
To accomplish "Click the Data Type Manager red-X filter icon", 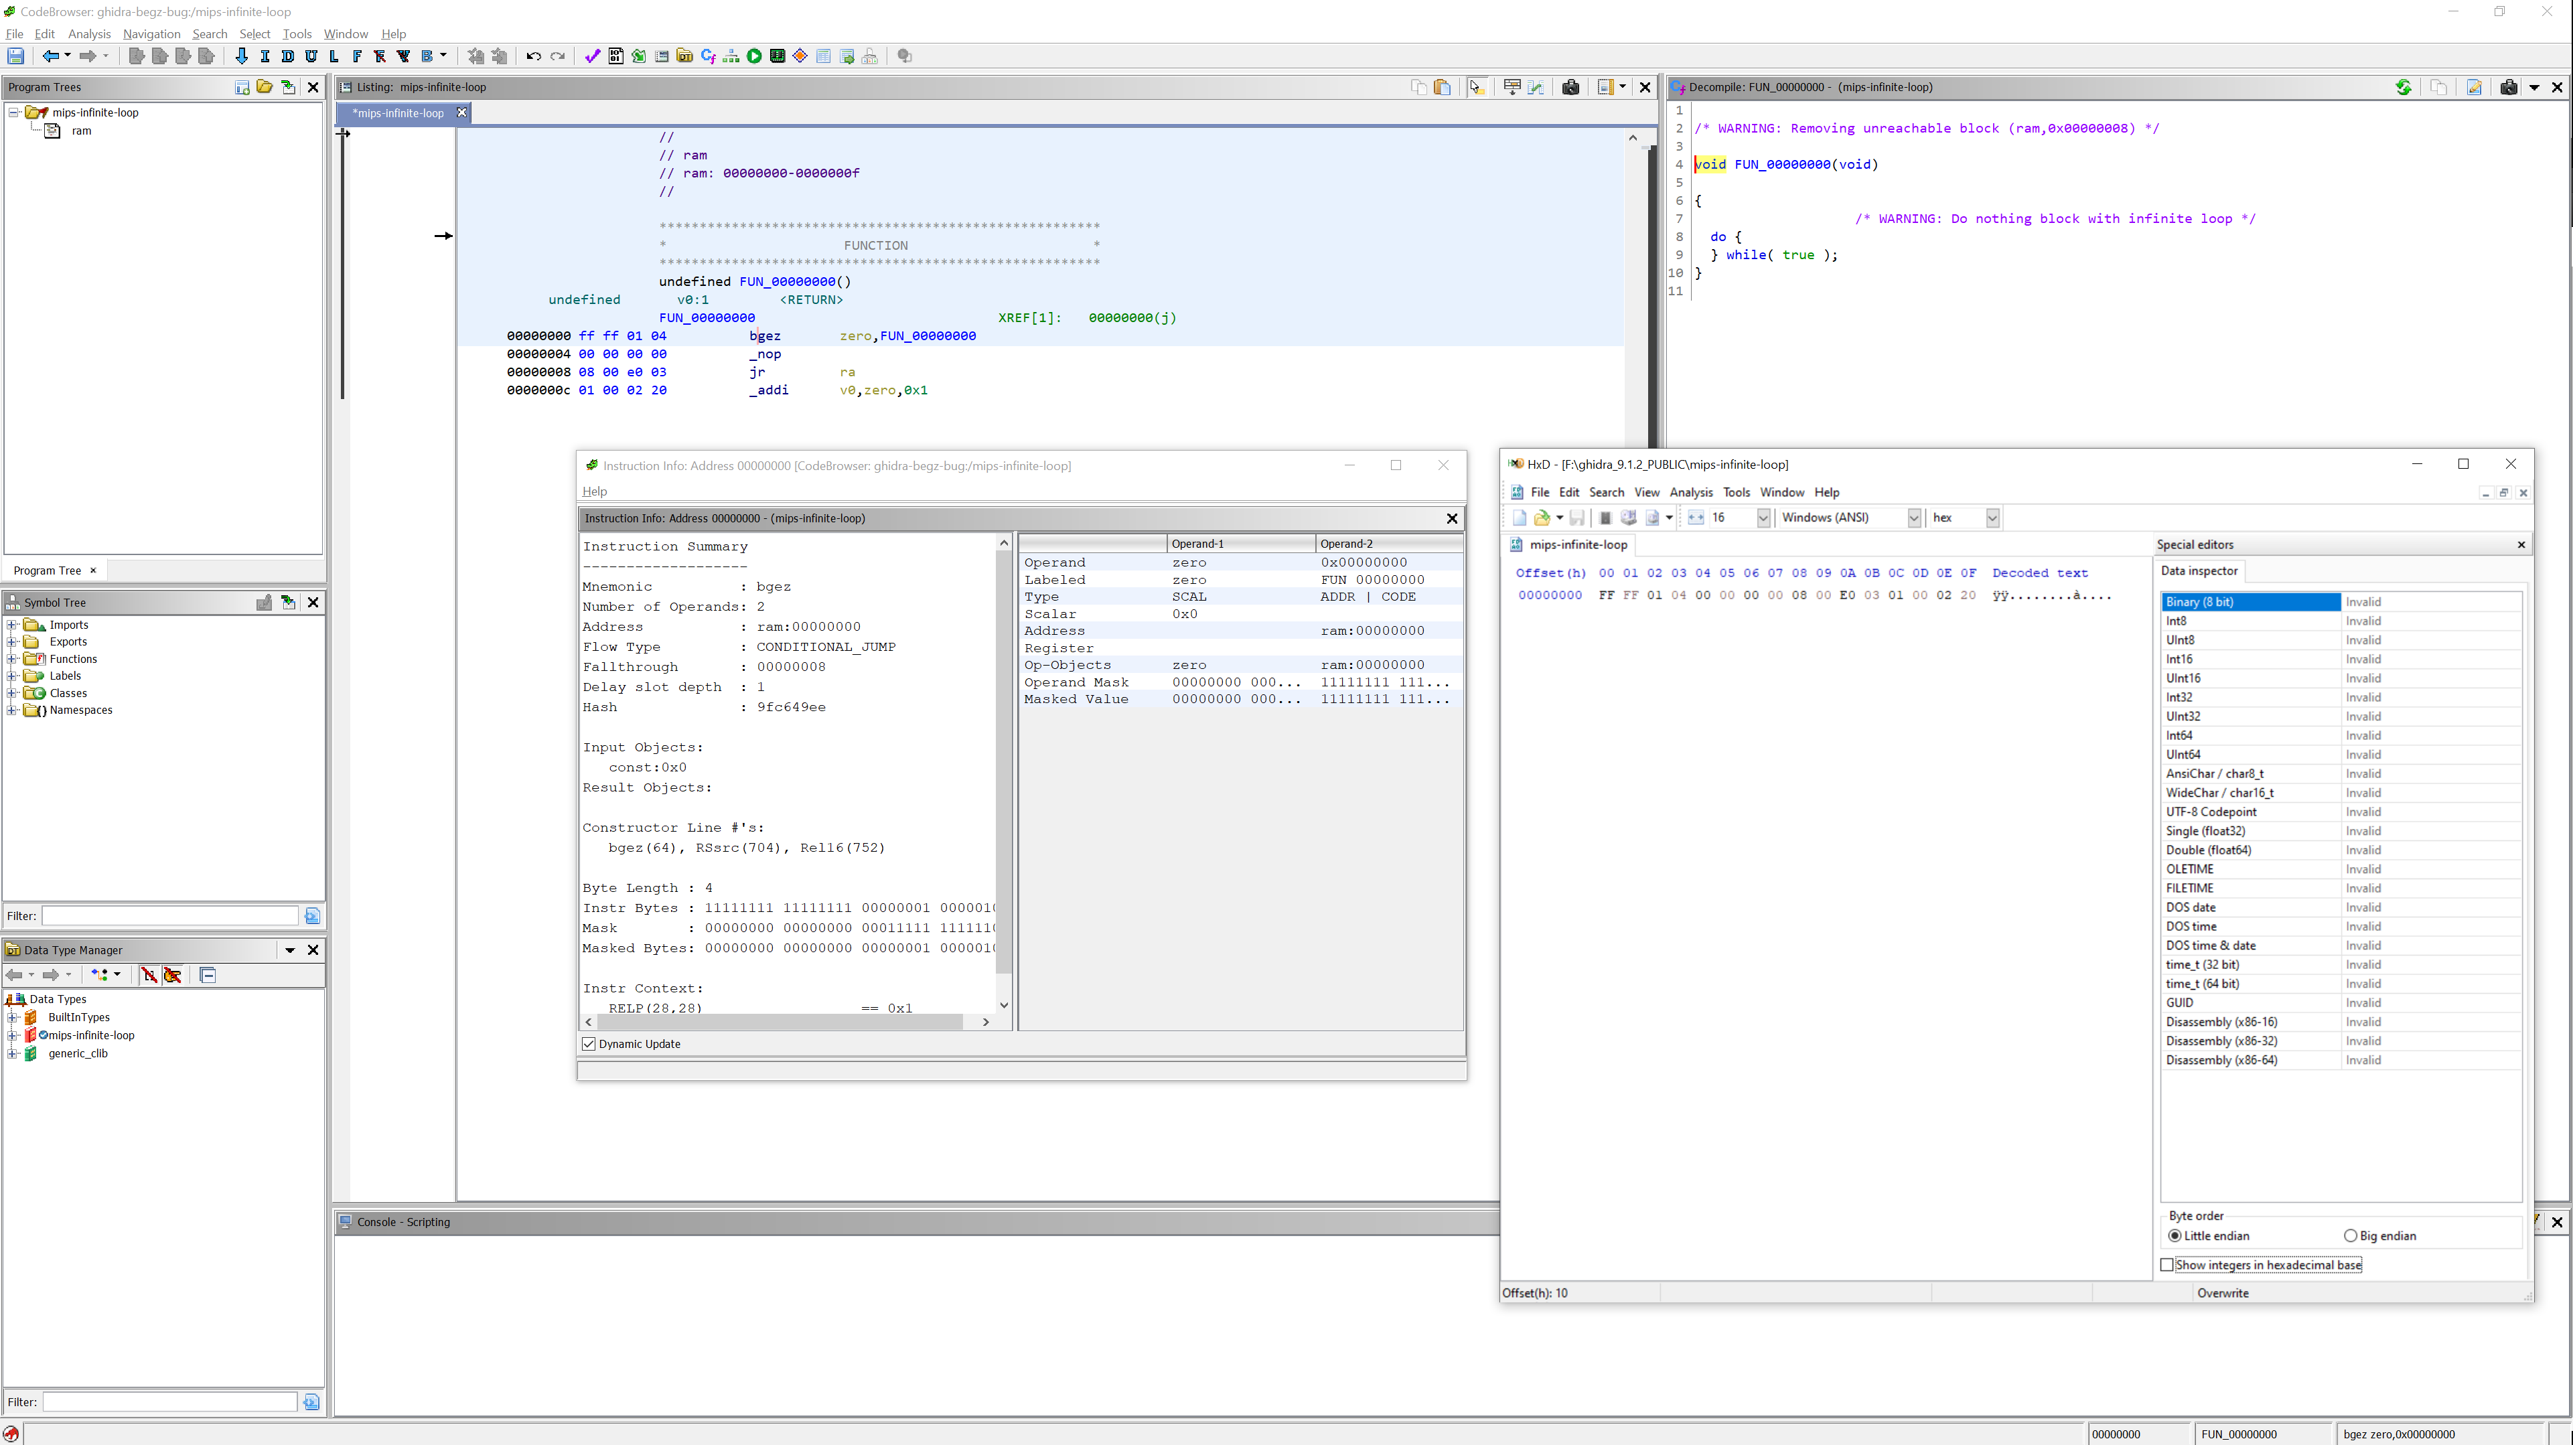I will (x=149, y=975).
